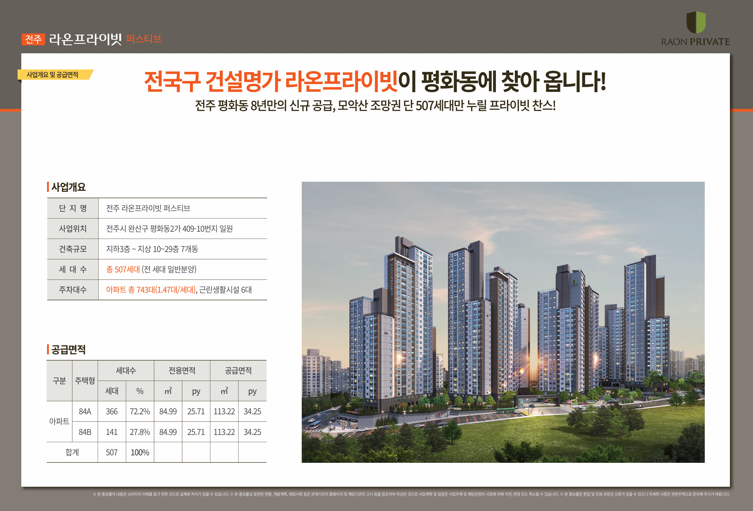Select the 84B housing type cell
This screenshot has height=511, width=753.
point(85,432)
